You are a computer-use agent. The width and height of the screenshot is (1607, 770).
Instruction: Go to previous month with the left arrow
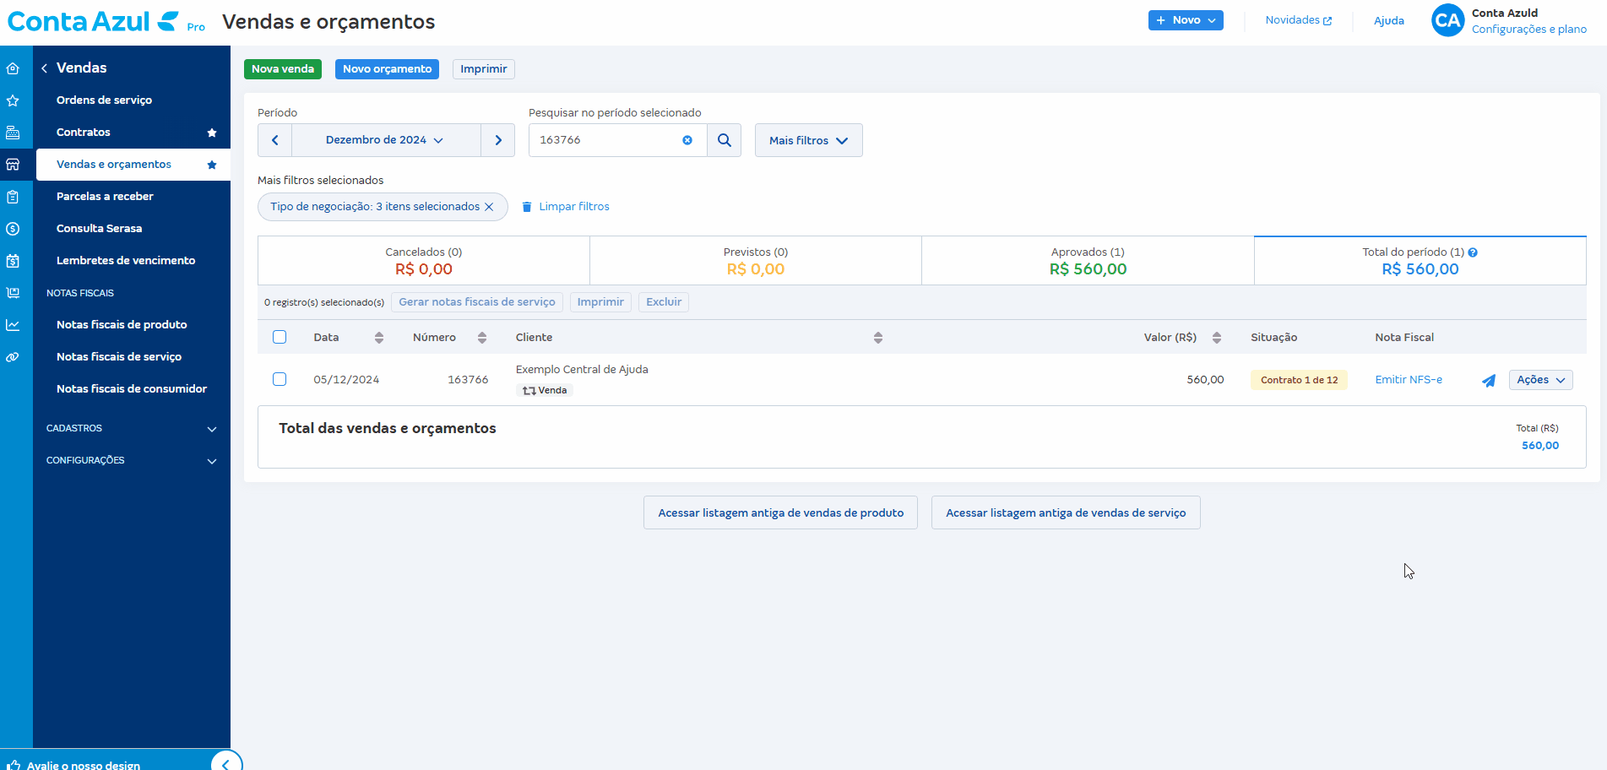coord(274,140)
